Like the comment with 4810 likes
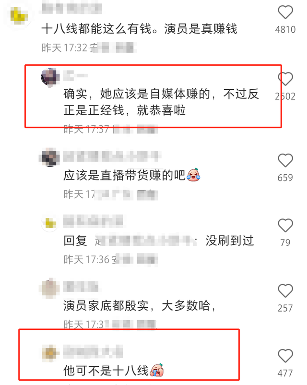307x385 pixels. [x=285, y=12]
